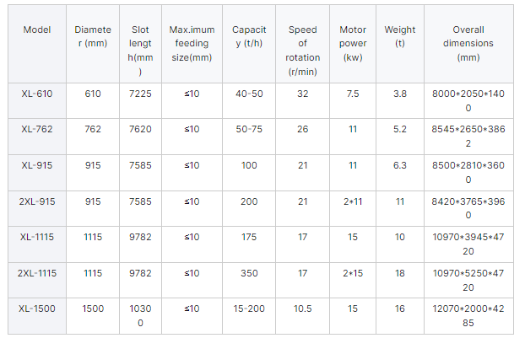Select the Capacity (t/h) header cell
Viewport: 525px width, 338px height.
click(x=249, y=36)
